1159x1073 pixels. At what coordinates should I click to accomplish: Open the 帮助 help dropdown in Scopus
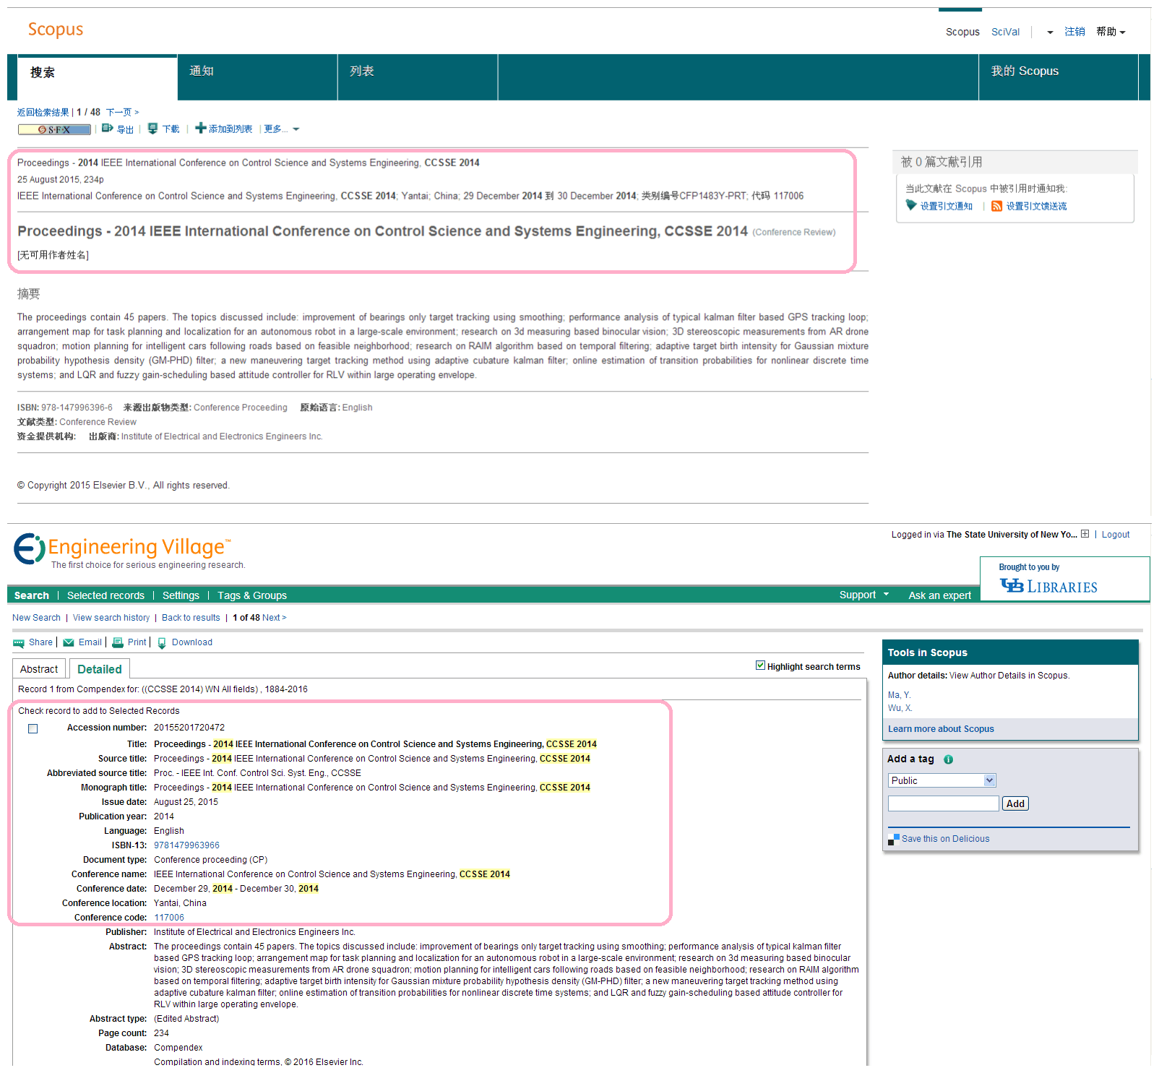pos(1111,32)
